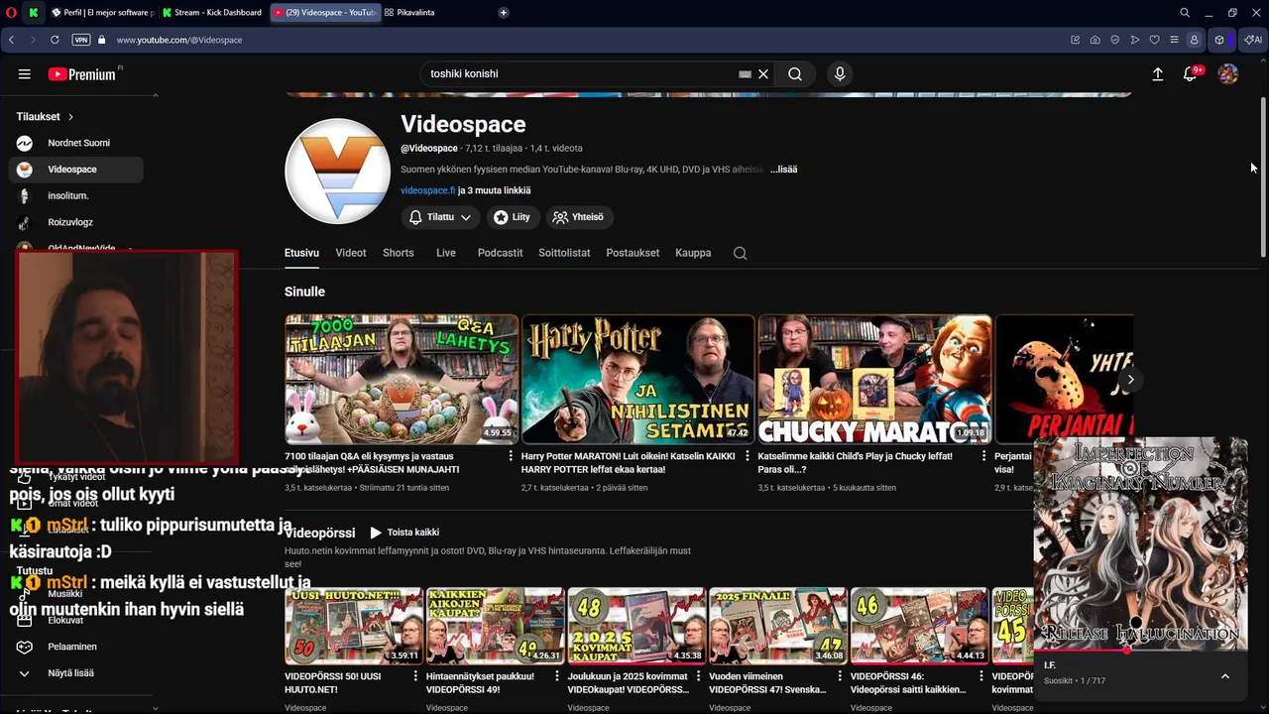
Task: Click the YouTube Premium logo
Action: tap(82, 74)
